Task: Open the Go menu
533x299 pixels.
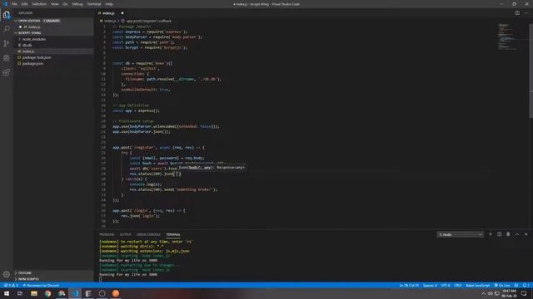Action: tap(65, 4)
